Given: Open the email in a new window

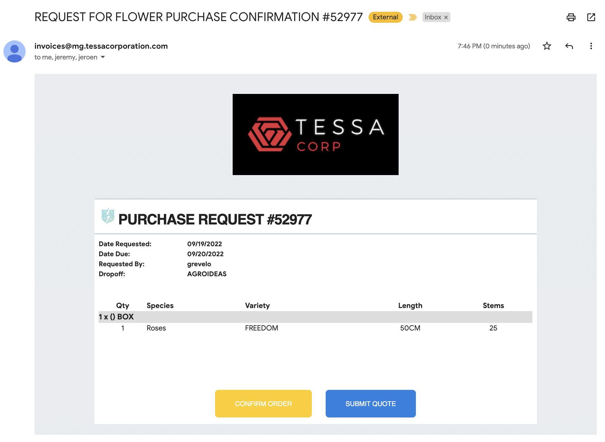Looking at the screenshot, I should [x=591, y=17].
